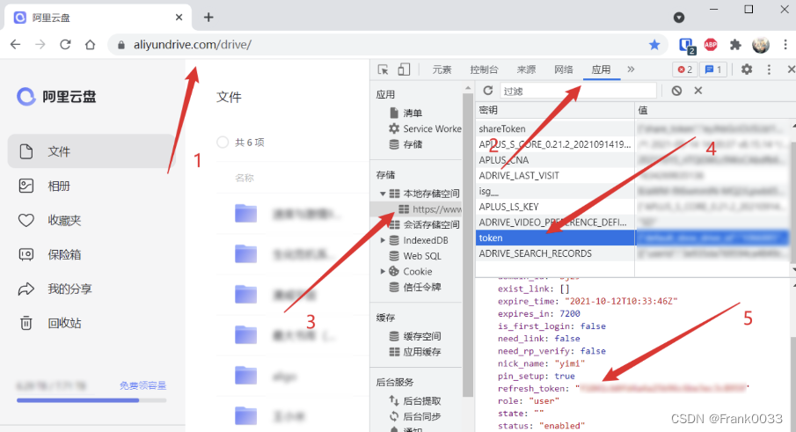Select 后台同步 service item
The width and height of the screenshot is (796, 432).
coord(415,416)
